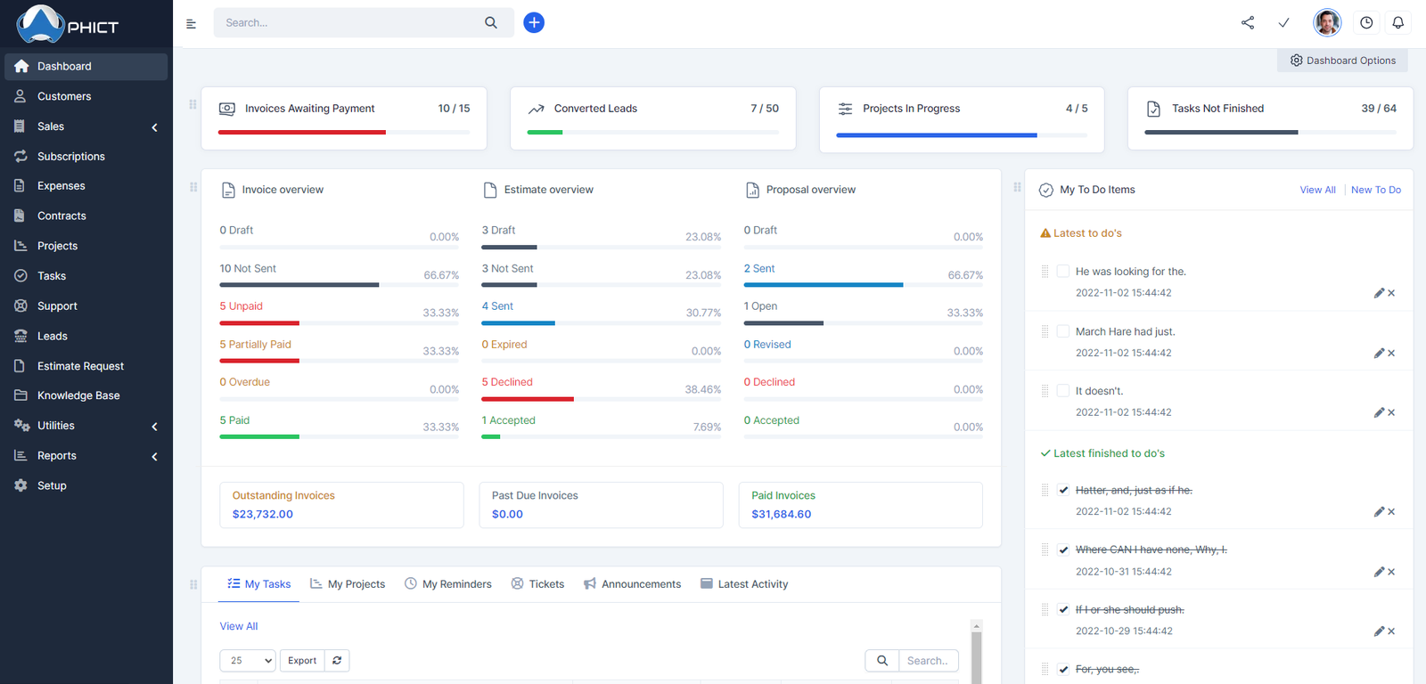1426x684 pixels.
Task: Delete the 'He was looking for the.' to-do
Action: pos(1391,293)
